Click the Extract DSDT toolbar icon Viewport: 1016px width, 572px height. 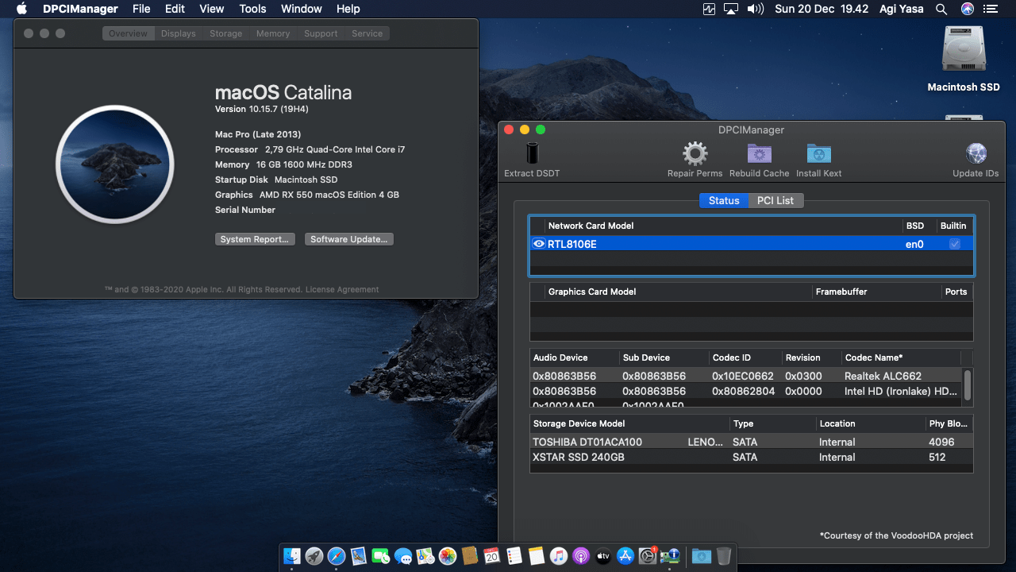coord(532,153)
